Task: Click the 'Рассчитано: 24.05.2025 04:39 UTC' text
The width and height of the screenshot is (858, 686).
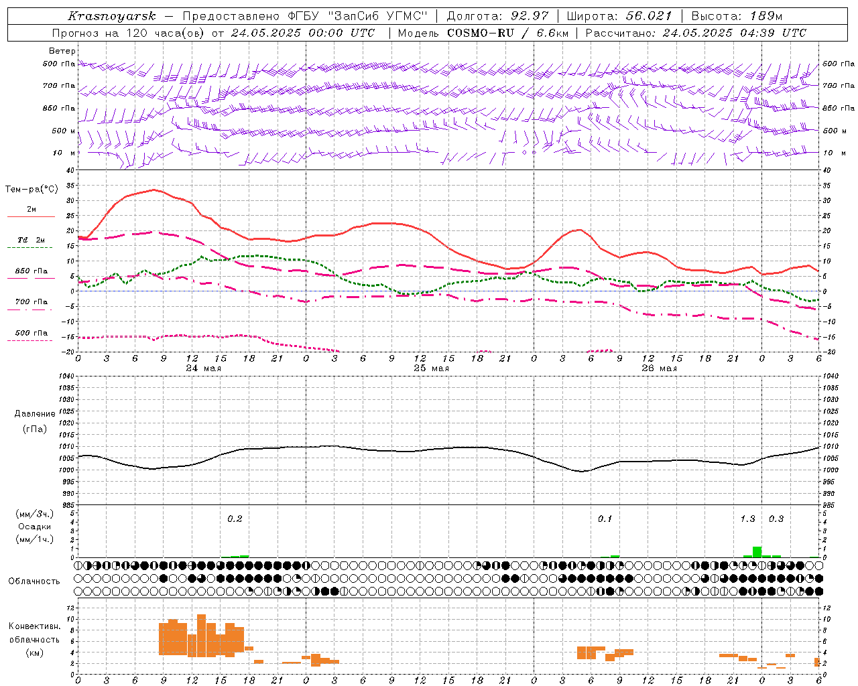Action: (696, 33)
